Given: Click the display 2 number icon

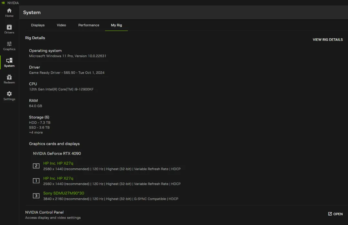Looking at the screenshot, I should (36, 166).
